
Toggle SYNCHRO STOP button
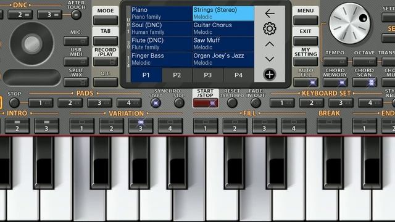point(179,103)
